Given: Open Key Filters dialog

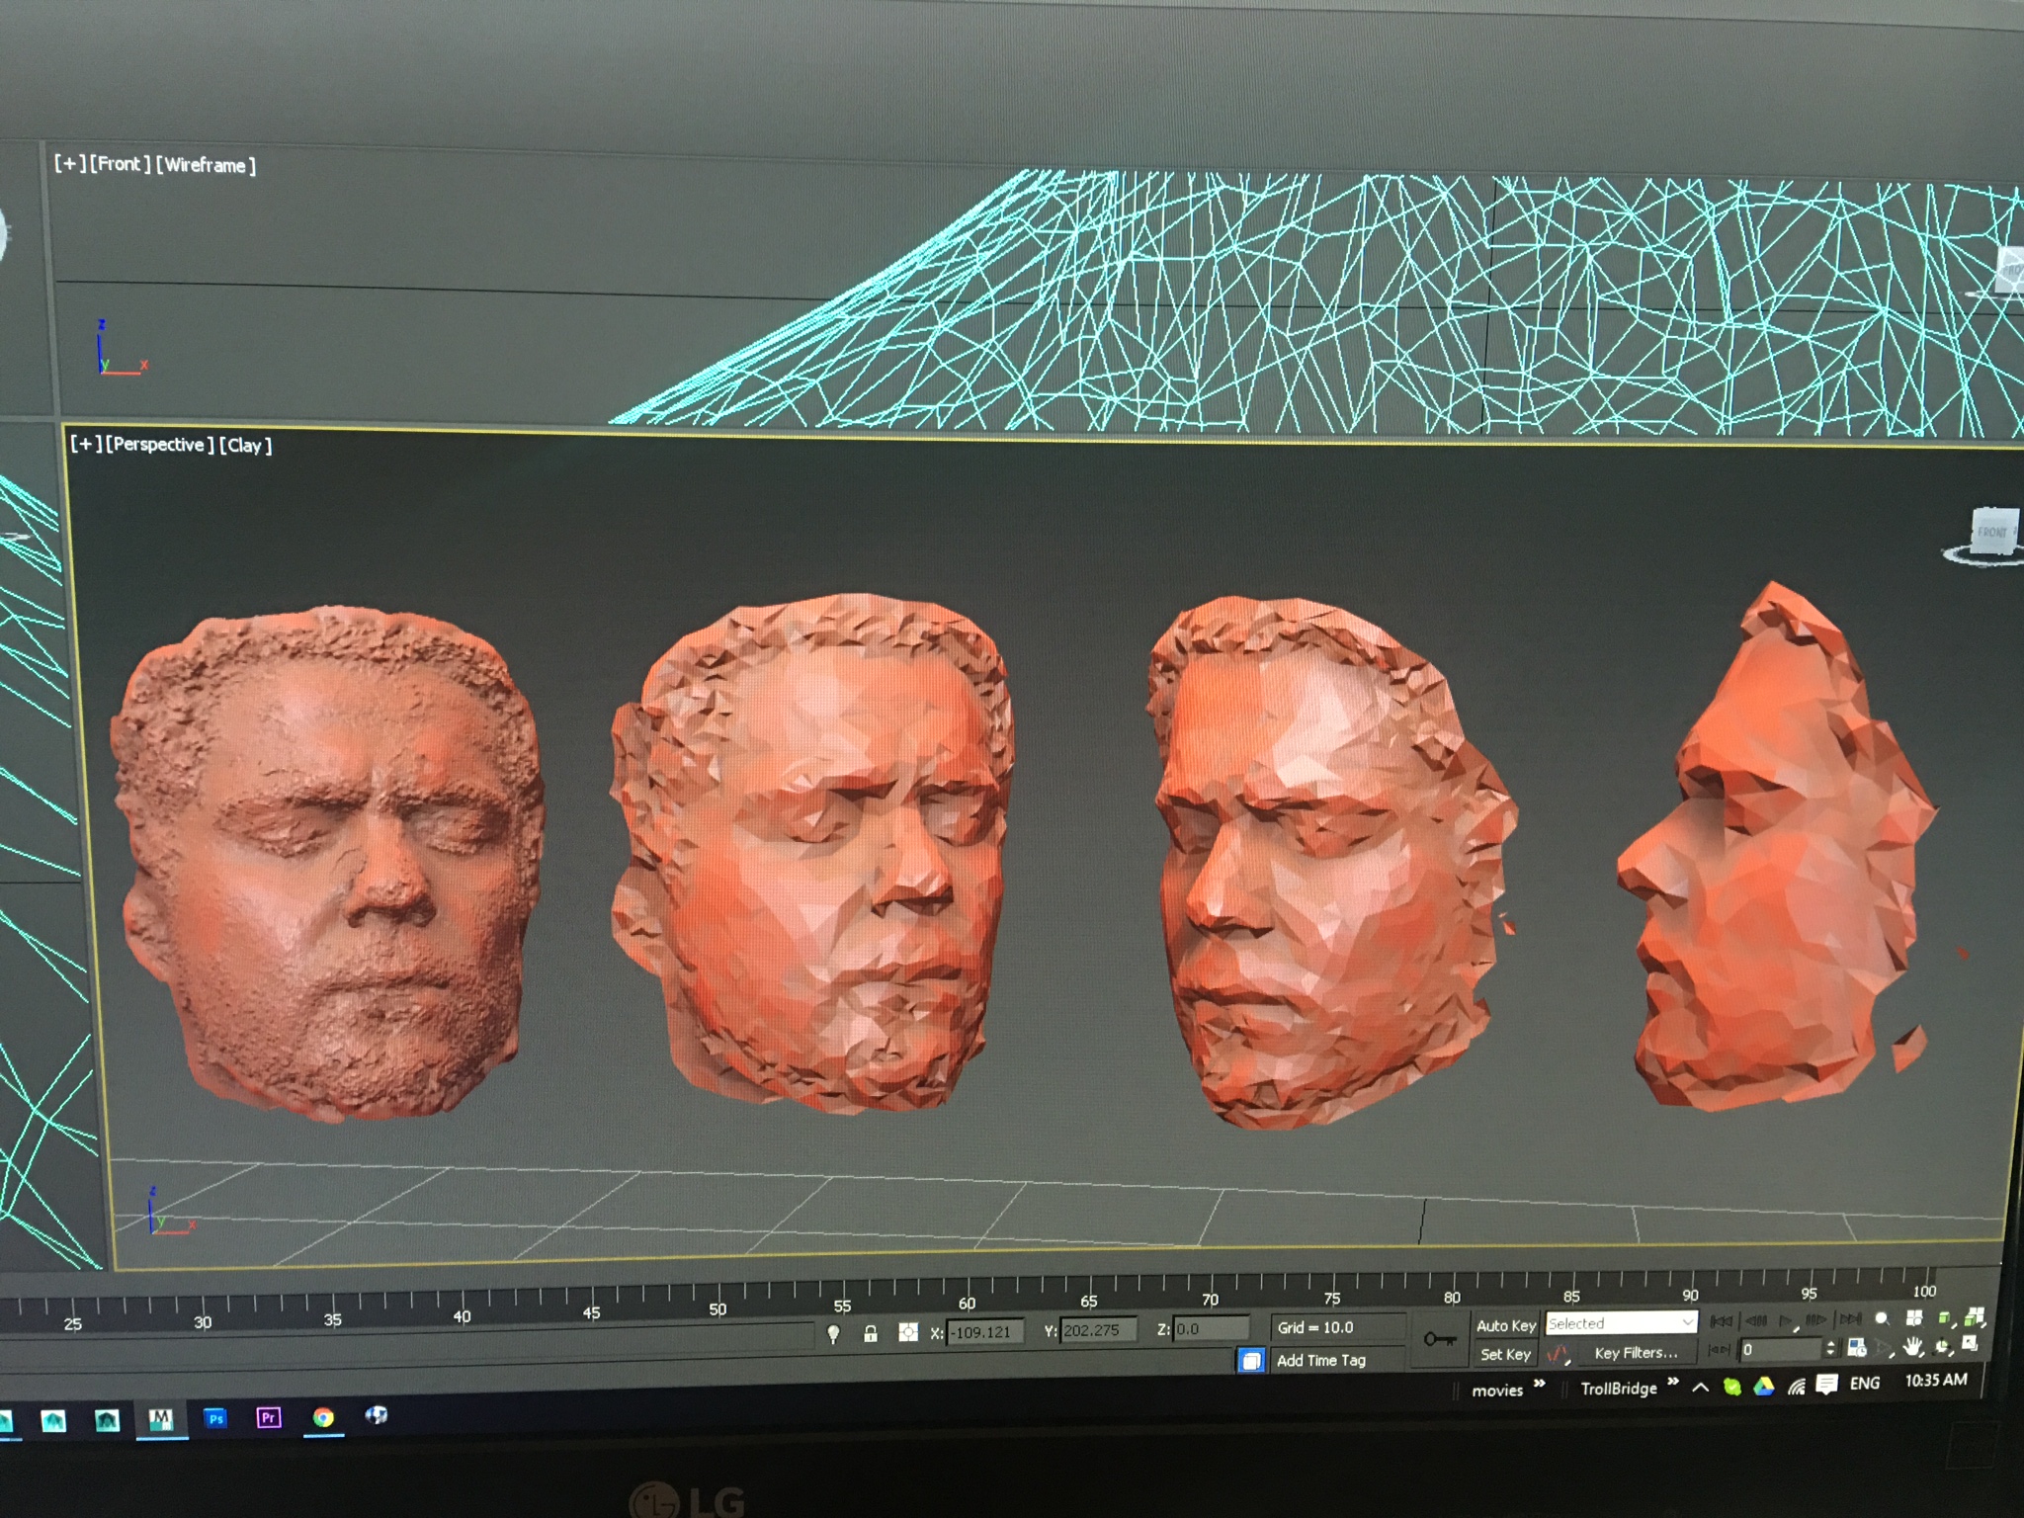Looking at the screenshot, I should click(1636, 1353).
